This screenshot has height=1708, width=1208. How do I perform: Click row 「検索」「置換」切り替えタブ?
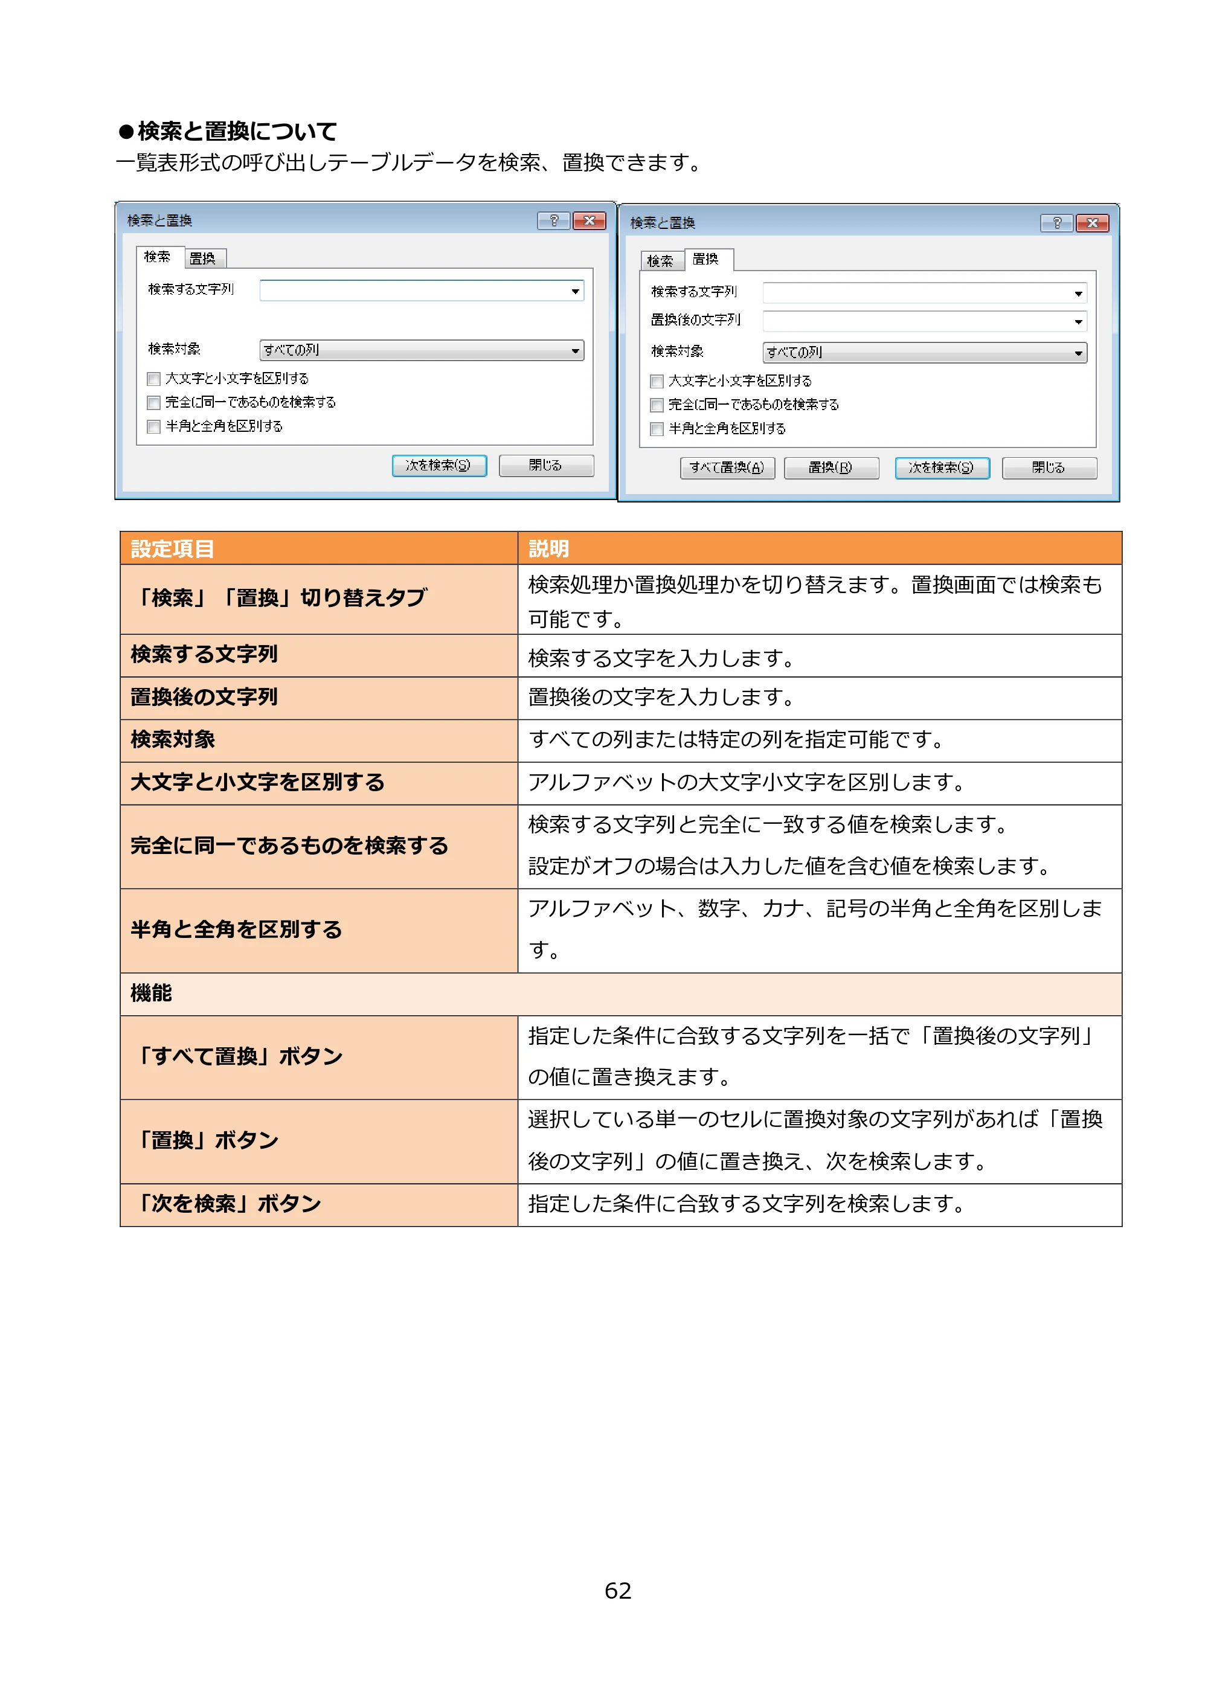pyautogui.click(x=319, y=600)
